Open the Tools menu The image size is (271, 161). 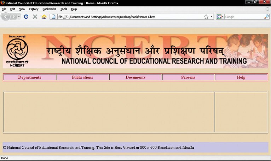pyautogui.click(x=64, y=9)
